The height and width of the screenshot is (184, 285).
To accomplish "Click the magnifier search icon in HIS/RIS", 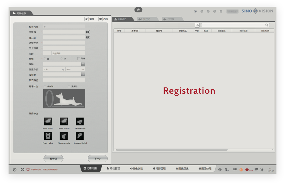I will [x=267, y=25].
